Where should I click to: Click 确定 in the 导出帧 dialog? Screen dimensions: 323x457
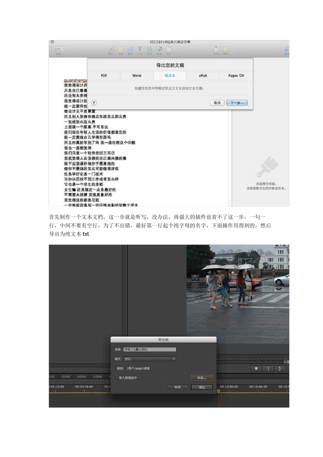202,387
